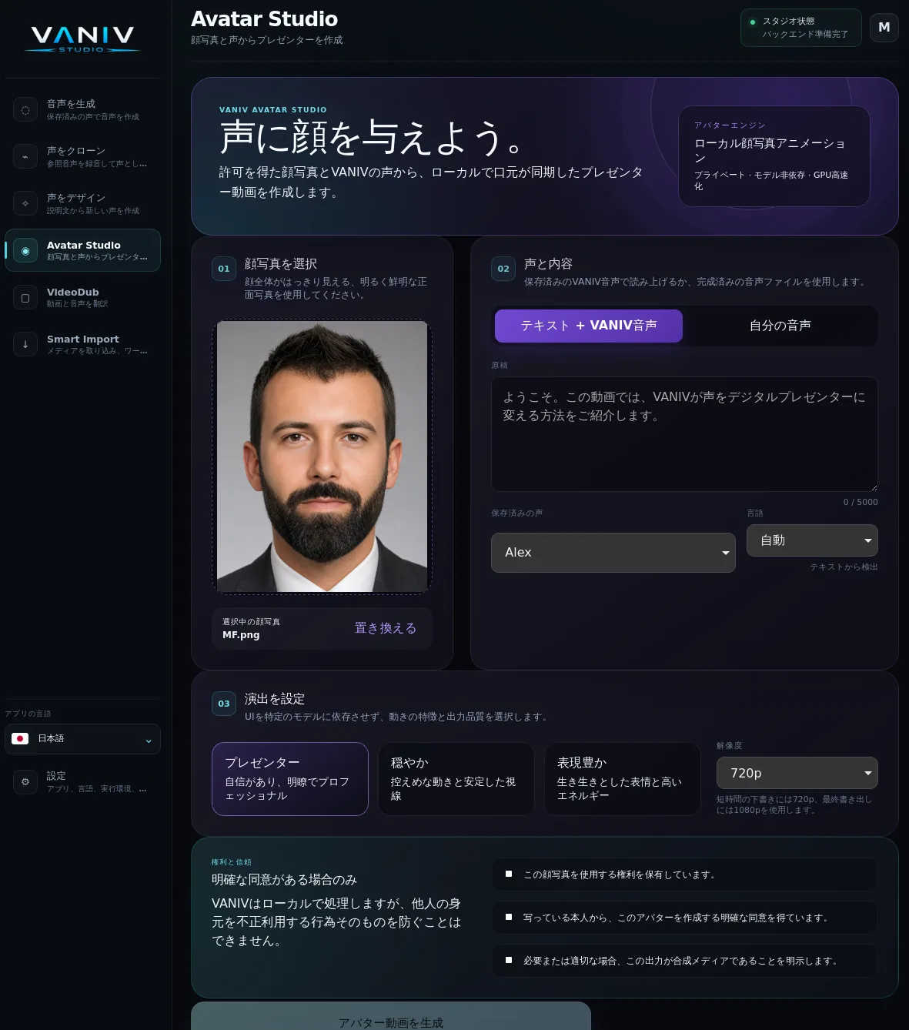The height and width of the screenshot is (1030, 909).
Task: Click the 演出を設定 section heading
Action: (275, 699)
